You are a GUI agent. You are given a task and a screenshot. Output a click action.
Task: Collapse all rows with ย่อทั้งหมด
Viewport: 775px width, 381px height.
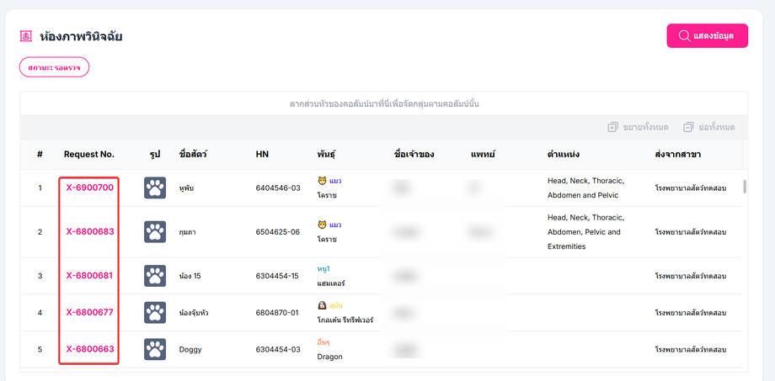709,127
